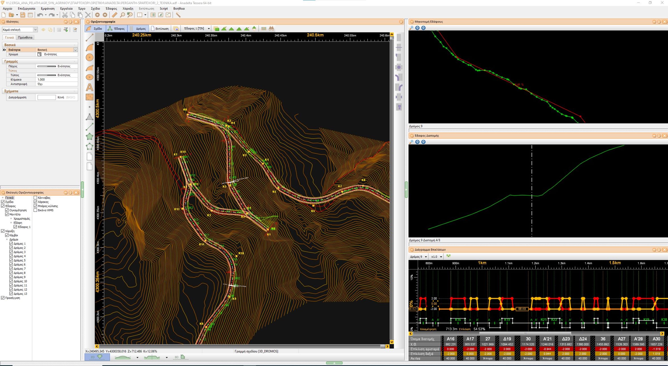Select the line drawing tool

point(90,38)
